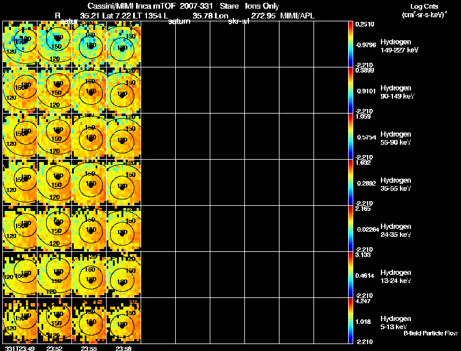The image size is (461, 351).
Task: Open the 90-149 keV image at 23:58
Action: [x=123, y=90]
